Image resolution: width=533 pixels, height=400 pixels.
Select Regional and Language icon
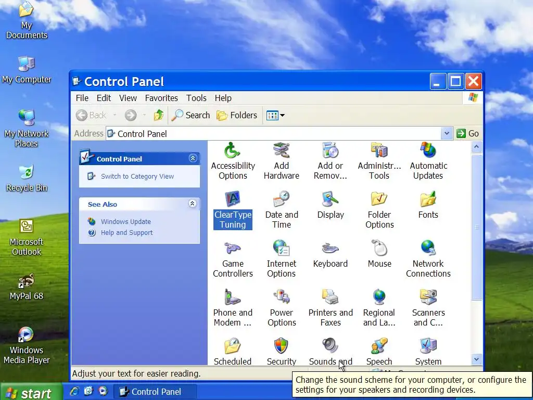(x=379, y=308)
